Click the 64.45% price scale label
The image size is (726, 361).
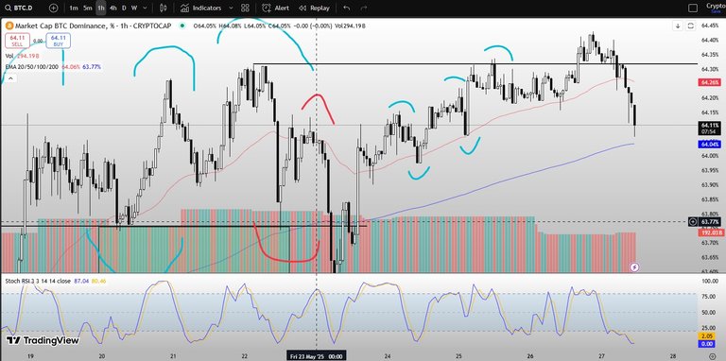(x=710, y=26)
